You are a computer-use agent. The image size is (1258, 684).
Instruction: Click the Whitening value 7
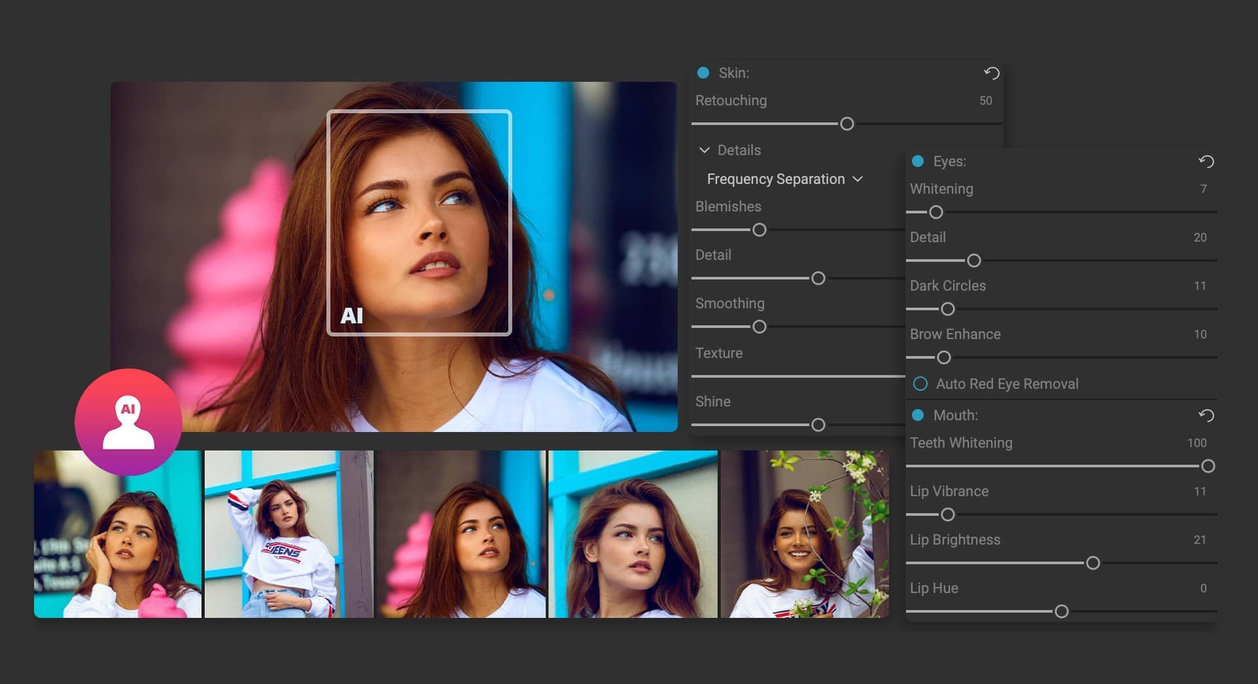tap(1204, 189)
